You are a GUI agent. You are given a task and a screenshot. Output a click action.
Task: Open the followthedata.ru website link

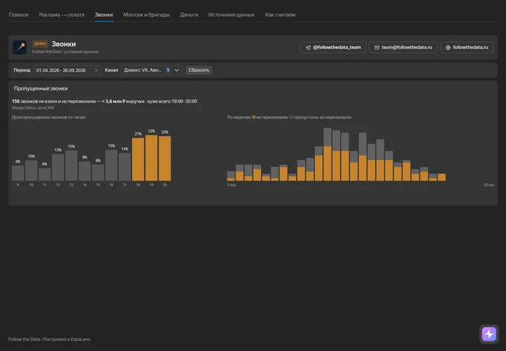pyautogui.click(x=467, y=47)
